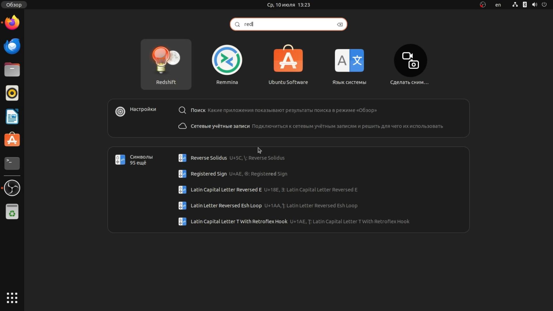The width and height of the screenshot is (553, 311).
Task: Click the volume status icon
Action: coord(535,5)
